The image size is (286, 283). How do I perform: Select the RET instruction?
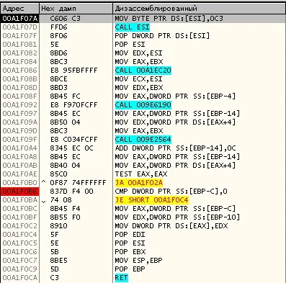[121, 278]
